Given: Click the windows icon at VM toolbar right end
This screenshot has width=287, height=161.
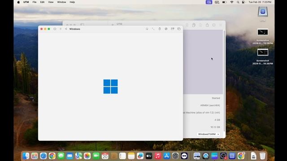Looking at the screenshot, I should tap(179, 29).
